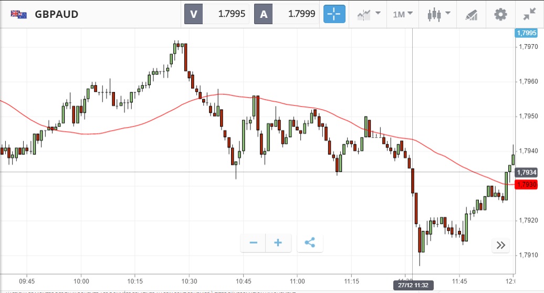Click the blue 1,7995 price label
The height and width of the screenshot is (293, 544).
(527, 33)
